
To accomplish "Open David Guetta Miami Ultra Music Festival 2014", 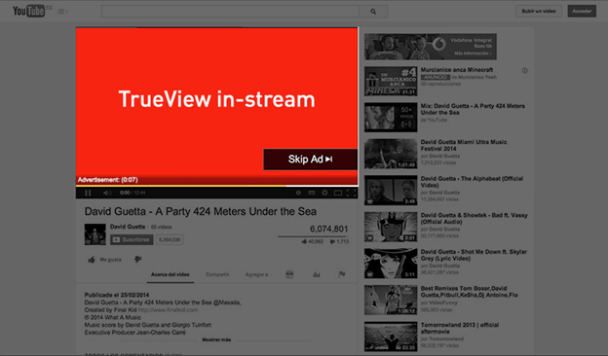I will [464, 146].
